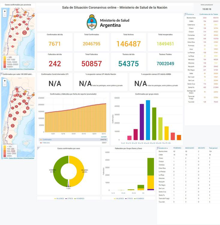The height and width of the screenshot is (225, 220).
Task: Click the 'Total general' column header
Action: (x=213, y=148)
